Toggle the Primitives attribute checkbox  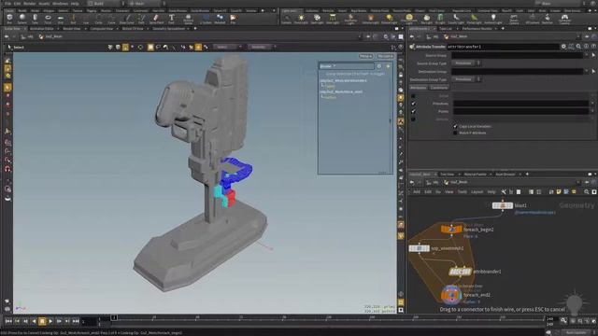pyautogui.click(x=413, y=104)
